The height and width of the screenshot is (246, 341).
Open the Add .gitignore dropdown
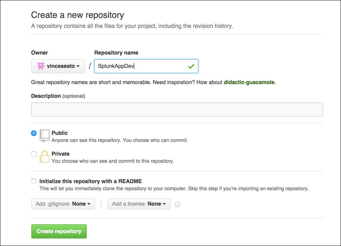[63, 204]
